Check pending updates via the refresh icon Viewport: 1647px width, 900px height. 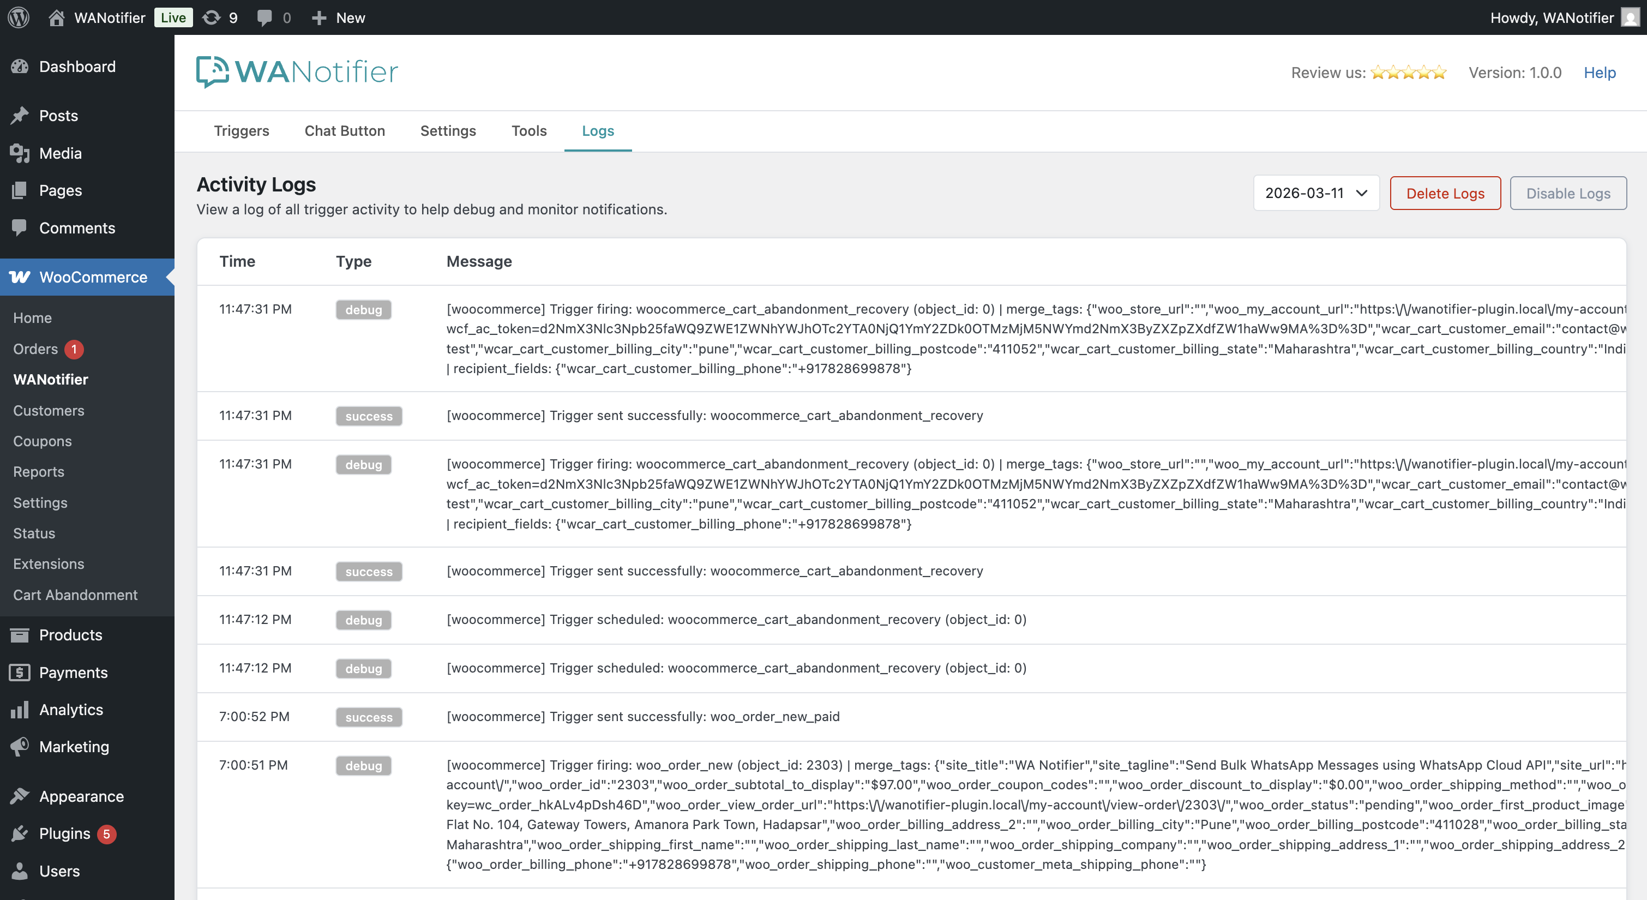pyautogui.click(x=211, y=17)
